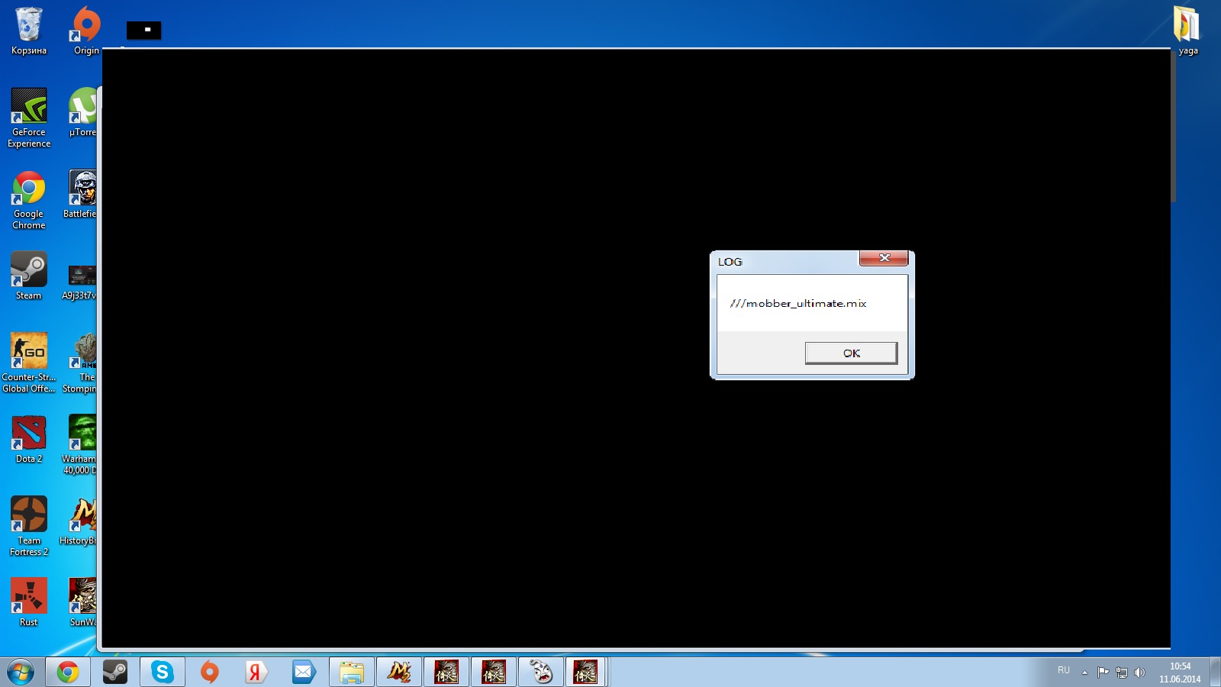The width and height of the screenshot is (1221, 687).
Task: Click the Show desktop strip
Action: coord(1215,672)
